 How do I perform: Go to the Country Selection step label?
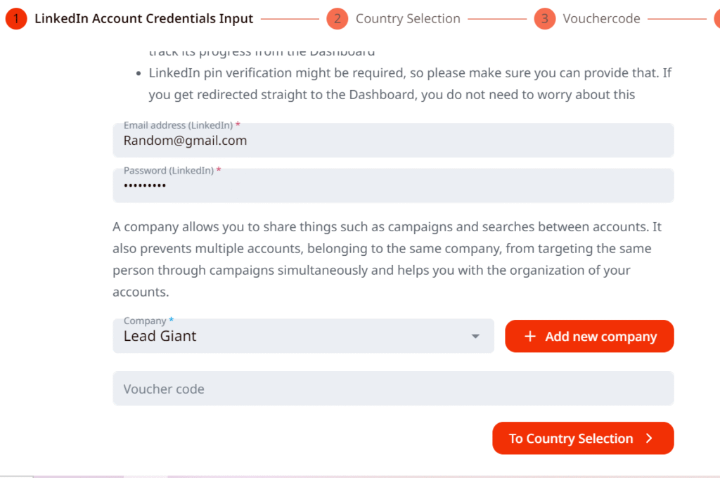coord(408,19)
